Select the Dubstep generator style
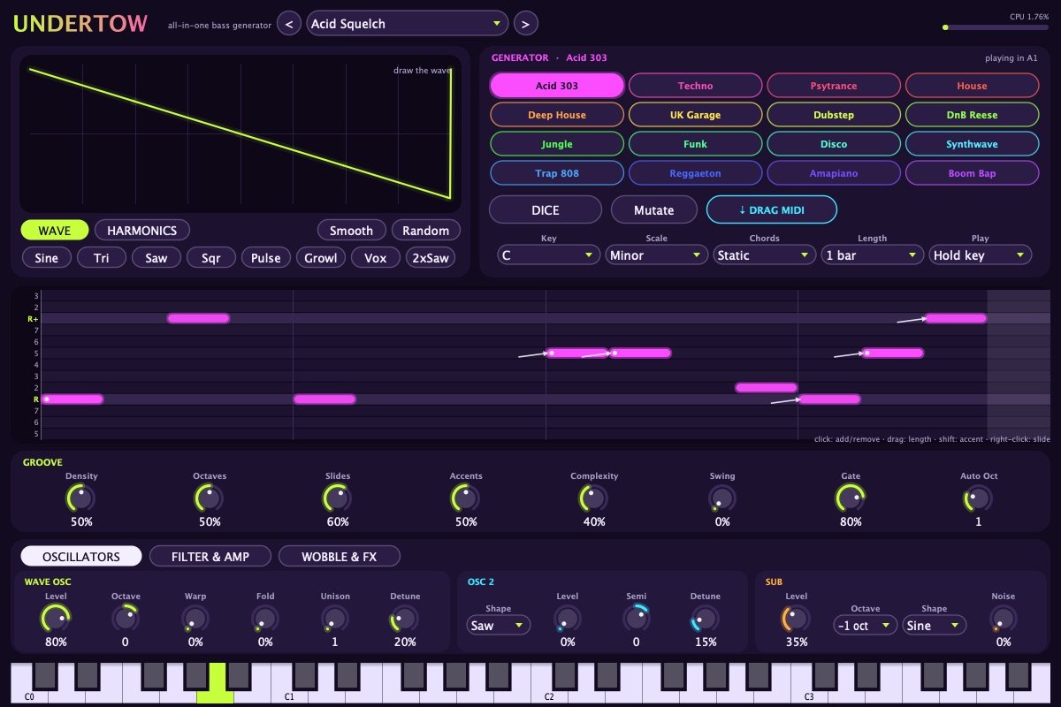This screenshot has height=707, width=1061. [834, 115]
